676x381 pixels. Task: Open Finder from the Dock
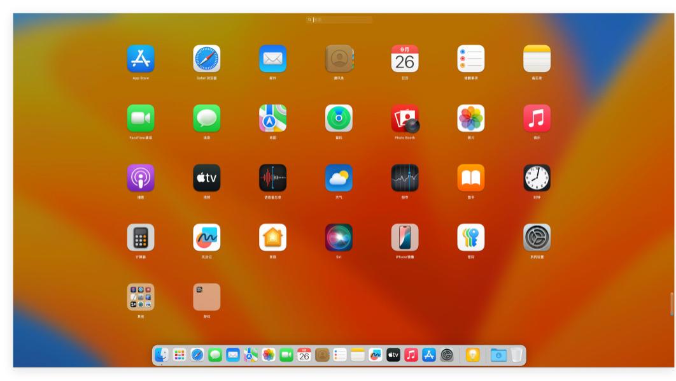click(x=162, y=355)
